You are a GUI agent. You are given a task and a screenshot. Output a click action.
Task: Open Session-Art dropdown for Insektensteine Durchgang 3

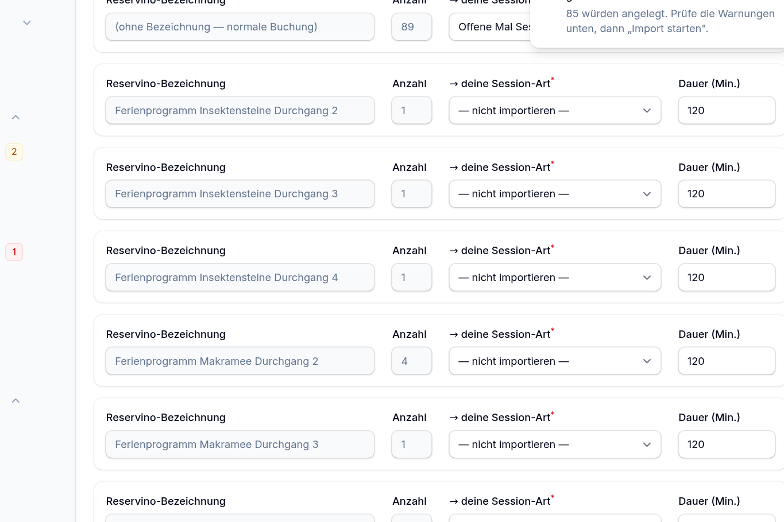(x=555, y=194)
